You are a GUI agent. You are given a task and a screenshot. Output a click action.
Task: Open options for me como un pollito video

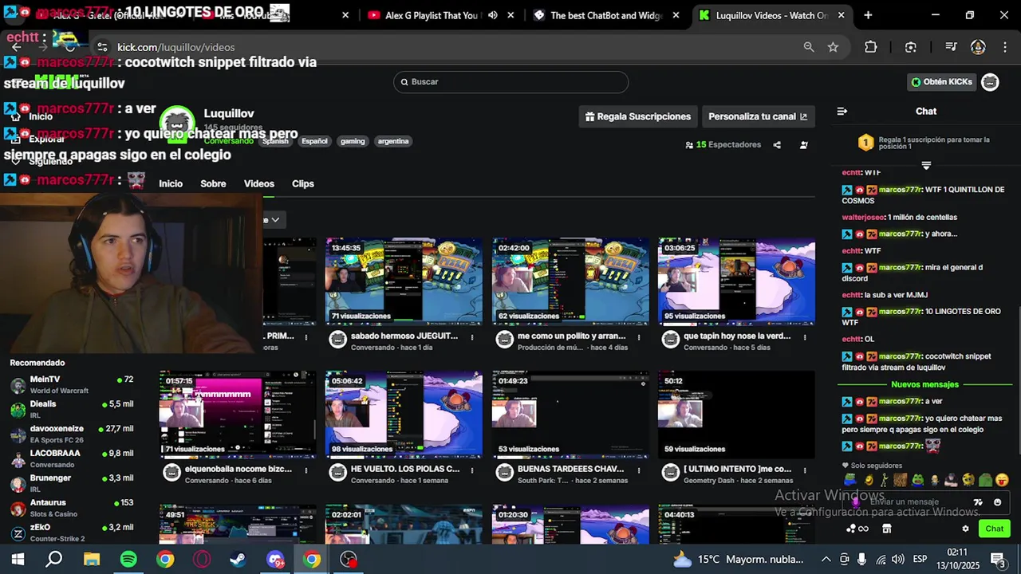(638, 337)
